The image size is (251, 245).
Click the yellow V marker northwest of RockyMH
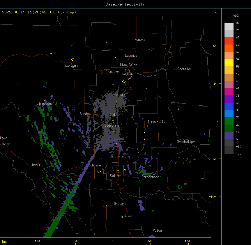point(51,54)
